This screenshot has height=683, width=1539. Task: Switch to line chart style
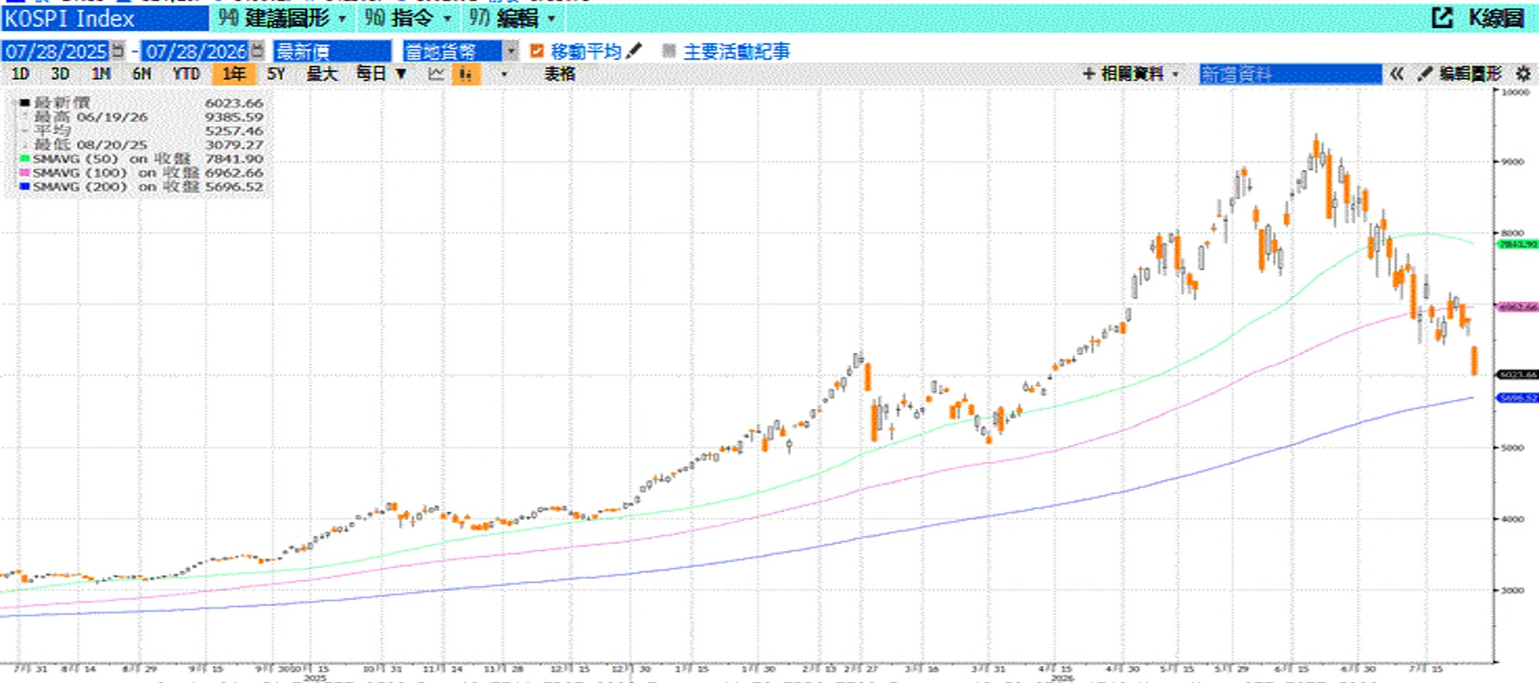436,74
